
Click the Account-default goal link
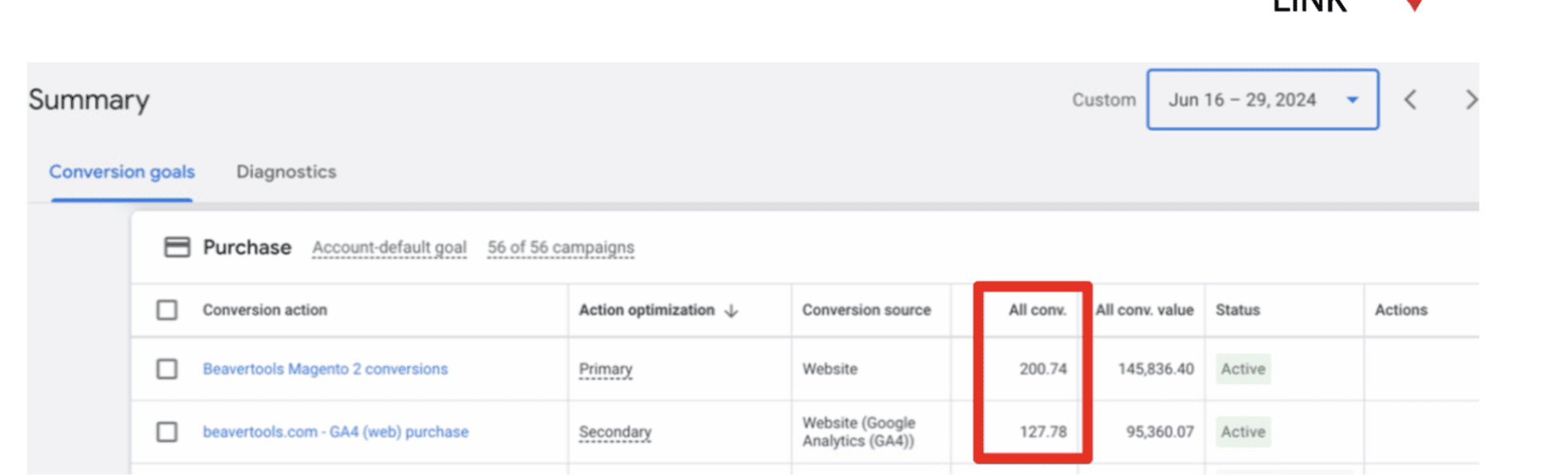click(389, 248)
